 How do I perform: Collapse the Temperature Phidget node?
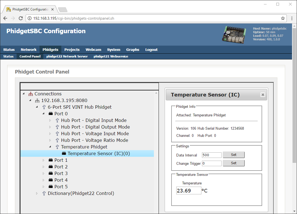50,147
